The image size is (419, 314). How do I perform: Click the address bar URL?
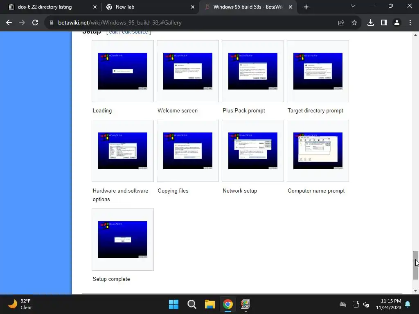click(120, 23)
